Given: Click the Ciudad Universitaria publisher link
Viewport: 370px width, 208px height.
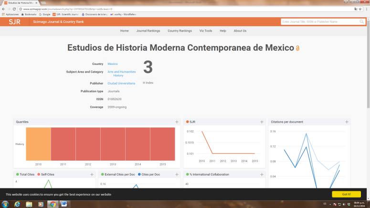Looking at the screenshot, I should [x=121, y=83].
